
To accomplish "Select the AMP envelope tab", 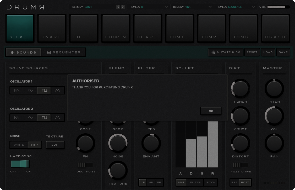I will point(181,182).
